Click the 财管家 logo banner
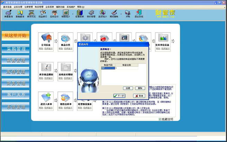The width and height of the screenshot is (227, 142). click(165, 14)
